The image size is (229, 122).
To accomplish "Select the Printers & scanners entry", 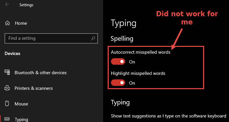I will pyautogui.click(x=34, y=88).
